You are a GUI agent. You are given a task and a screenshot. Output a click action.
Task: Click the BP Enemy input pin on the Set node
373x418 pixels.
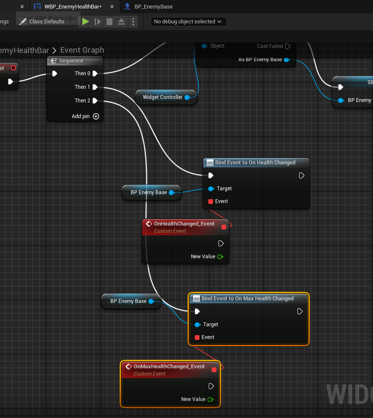pyautogui.click(x=341, y=101)
